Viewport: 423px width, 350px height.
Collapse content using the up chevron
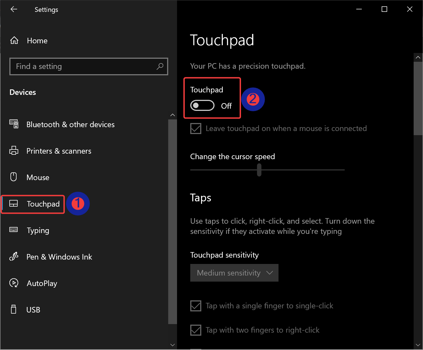pyautogui.click(x=418, y=57)
